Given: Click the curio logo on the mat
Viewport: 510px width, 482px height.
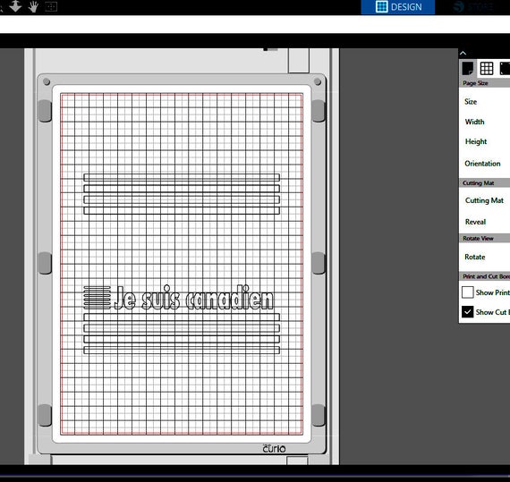Looking at the screenshot, I should [274, 449].
